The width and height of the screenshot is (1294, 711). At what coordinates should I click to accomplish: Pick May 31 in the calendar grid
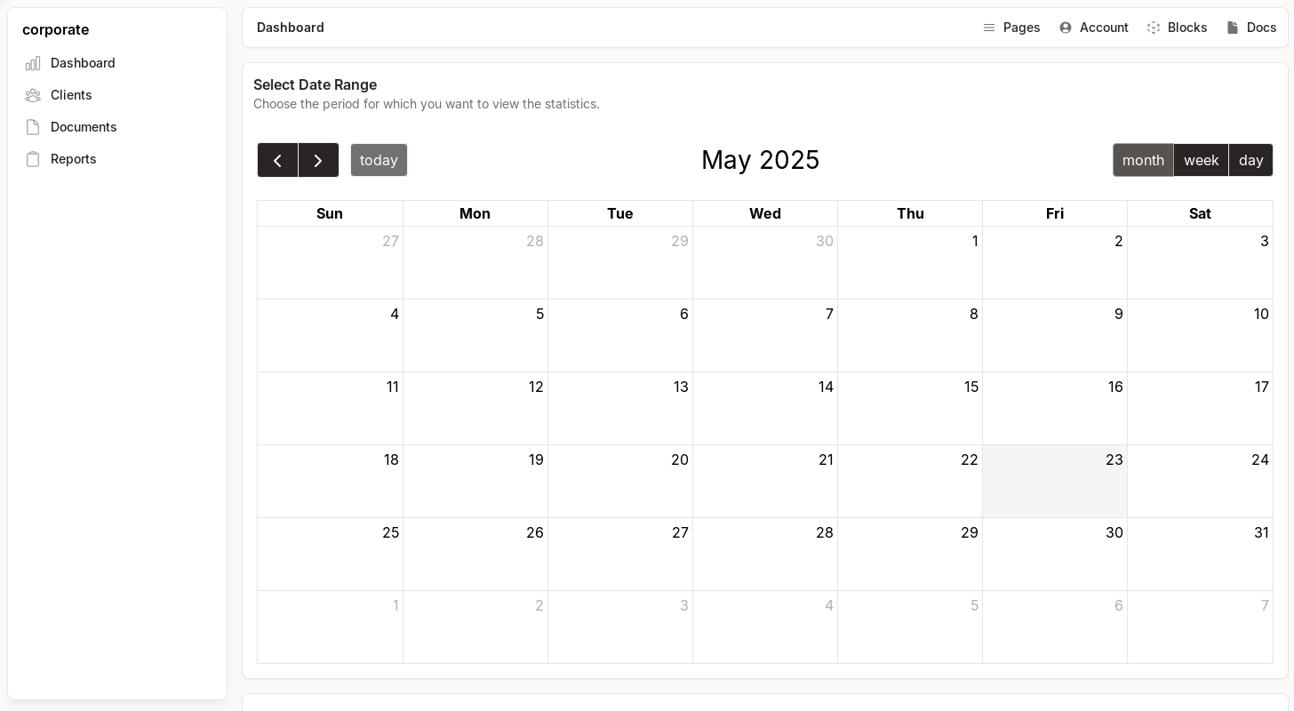(x=1200, y=554)
